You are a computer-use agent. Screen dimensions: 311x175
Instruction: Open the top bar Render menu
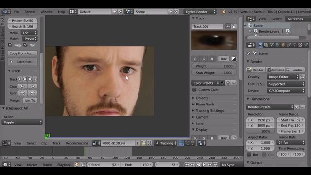pyautogui.click(x=30, y=12)
